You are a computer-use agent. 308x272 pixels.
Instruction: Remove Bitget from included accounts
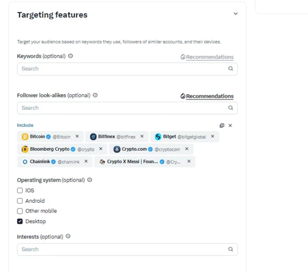212,137
